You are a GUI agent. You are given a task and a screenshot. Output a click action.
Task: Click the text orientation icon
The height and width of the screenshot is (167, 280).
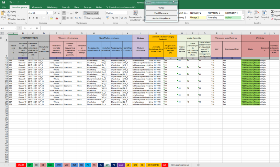[77, 13]
